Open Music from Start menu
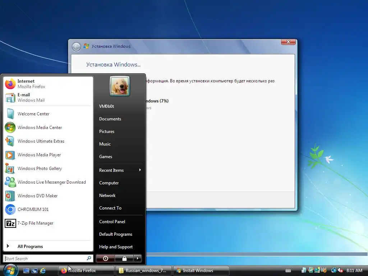This screenshot has height=276, width=368. point(120,144)
